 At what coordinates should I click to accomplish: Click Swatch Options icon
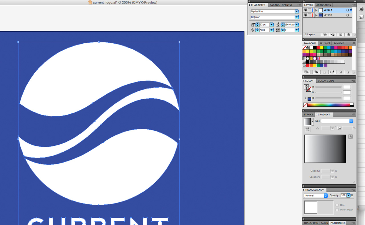324,72
